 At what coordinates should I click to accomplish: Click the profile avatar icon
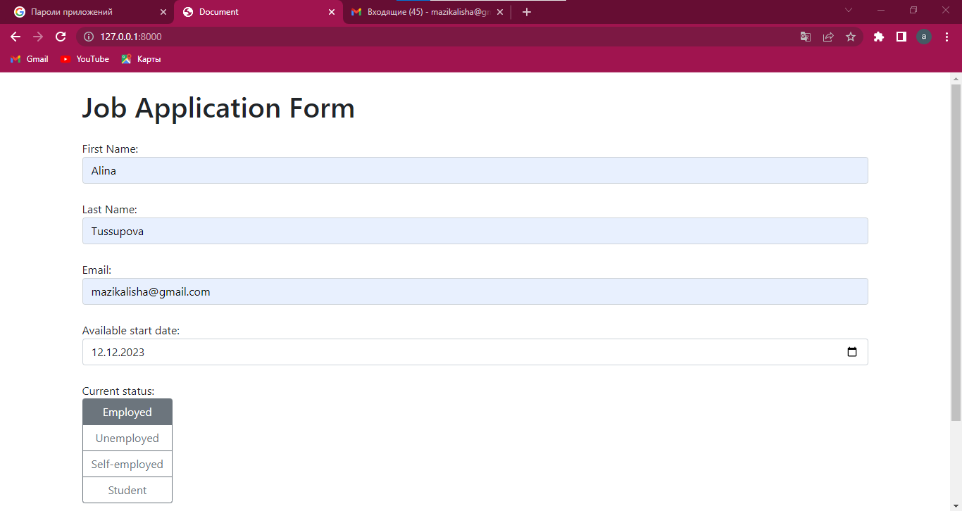click(923, 37)
